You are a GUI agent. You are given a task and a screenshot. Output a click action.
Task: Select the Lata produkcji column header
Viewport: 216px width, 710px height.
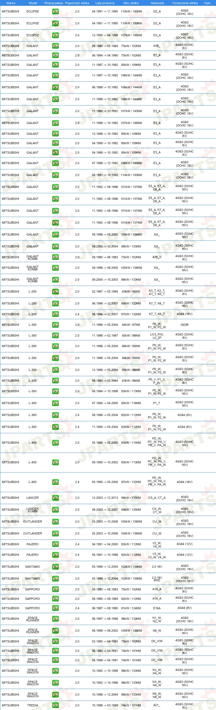[105, 3]
